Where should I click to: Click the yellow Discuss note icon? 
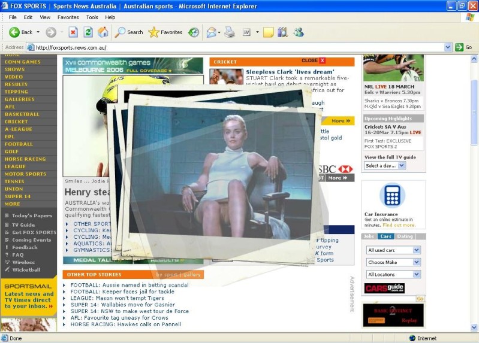268,32
